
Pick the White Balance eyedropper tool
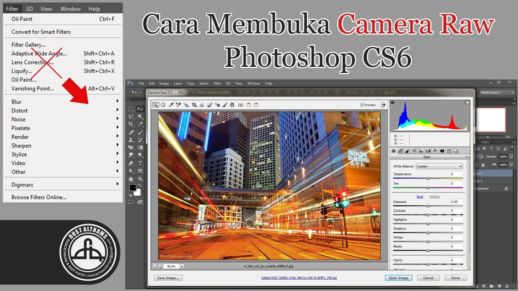(171, 105)
